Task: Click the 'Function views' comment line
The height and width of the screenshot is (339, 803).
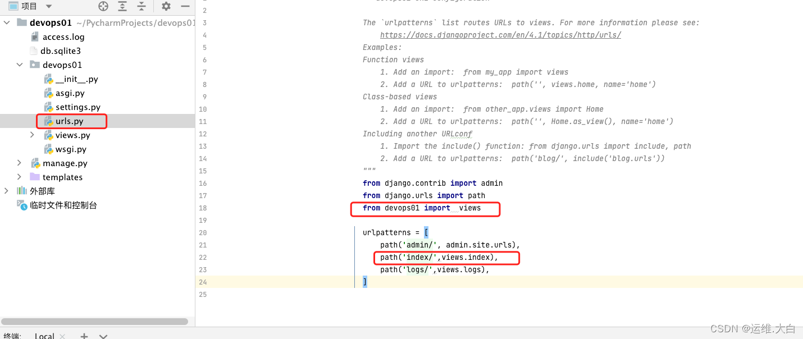Action: click(393, 59)
